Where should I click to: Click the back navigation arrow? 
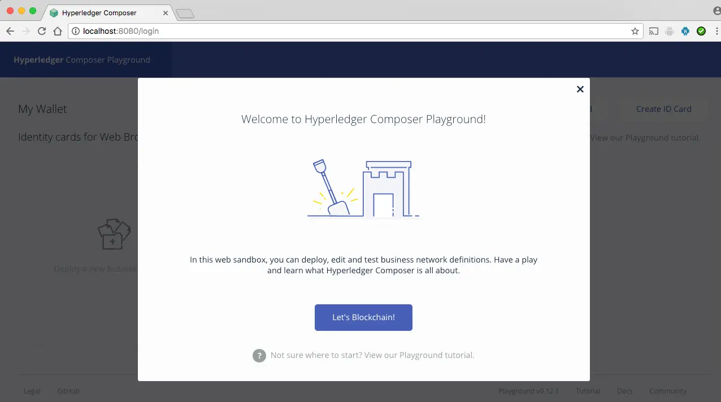[x=10, y=31]
